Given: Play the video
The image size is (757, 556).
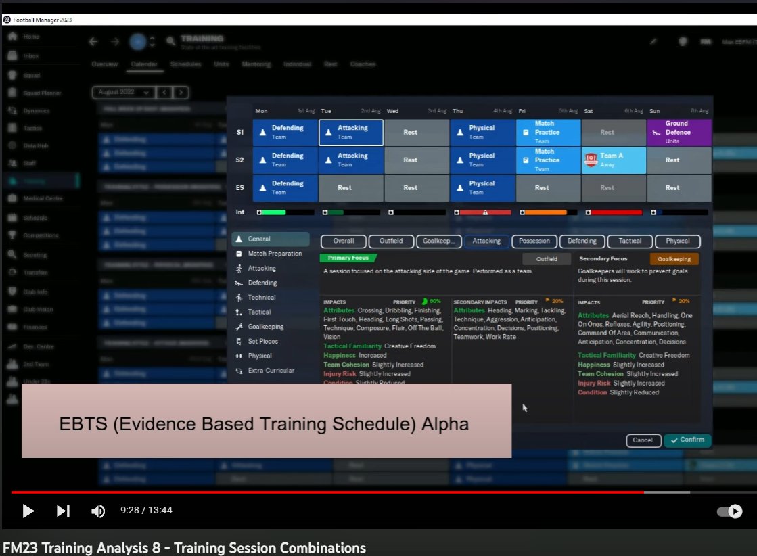Looking at the screenshot, I should [28, 511].
